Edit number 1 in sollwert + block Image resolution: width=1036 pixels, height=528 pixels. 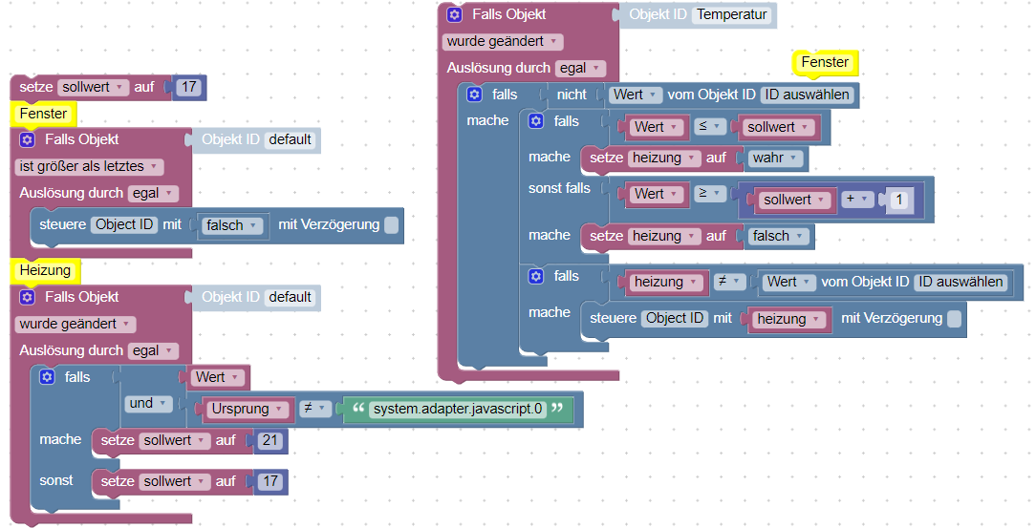(899, 200)
